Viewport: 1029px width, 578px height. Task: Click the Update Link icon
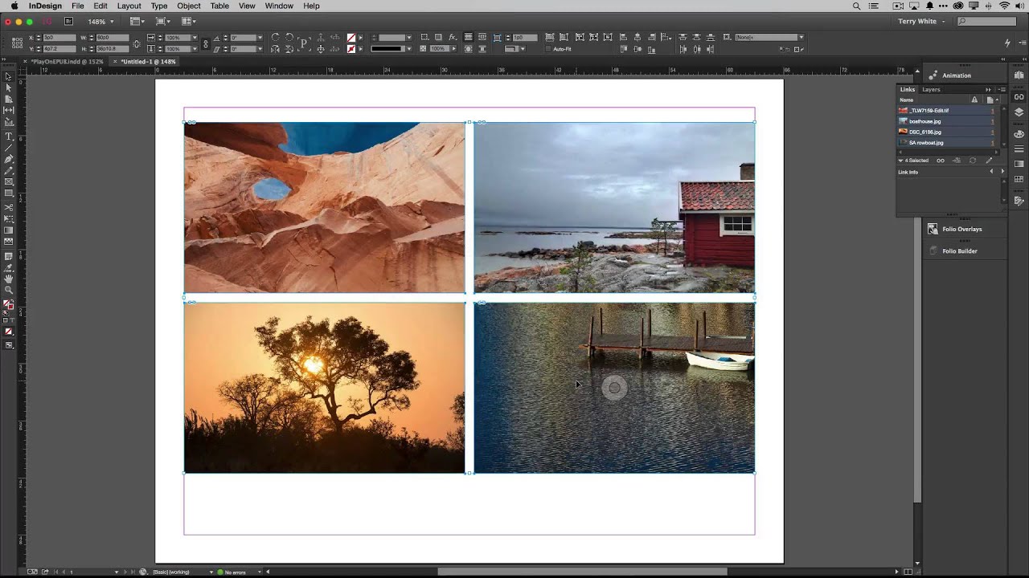point(973,161)
